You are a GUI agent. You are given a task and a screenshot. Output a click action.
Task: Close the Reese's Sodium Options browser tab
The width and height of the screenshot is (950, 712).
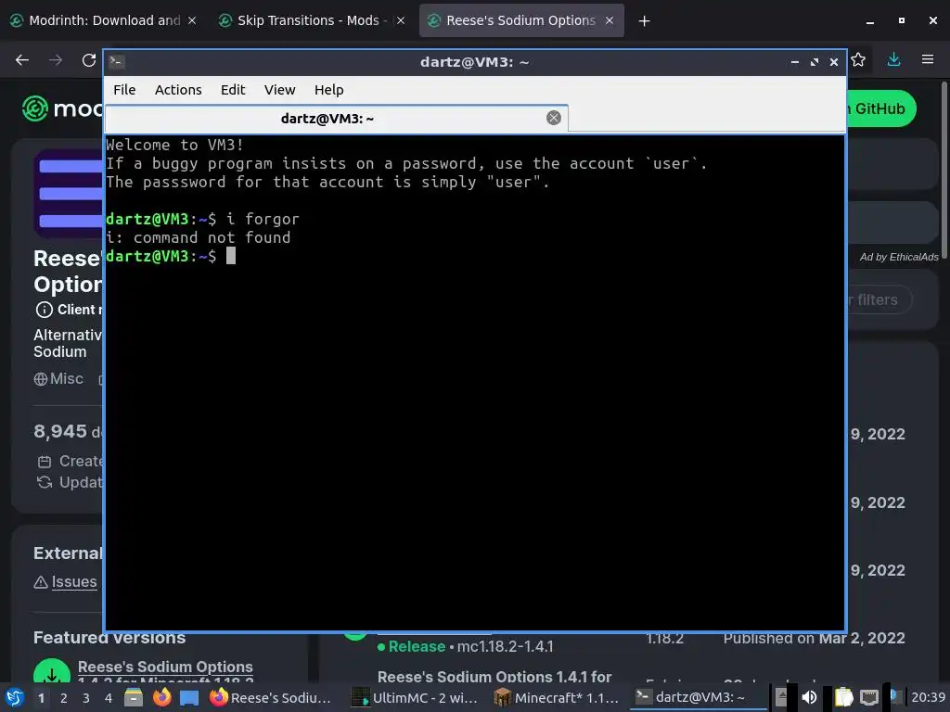610,20
